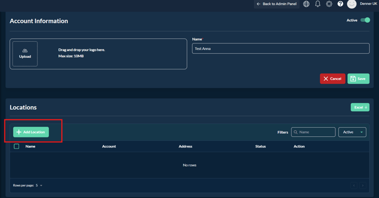The height and width of the screenshot is (198, 379).
Task: Sort by the Status column header
Action: click(x=261, y=146)
